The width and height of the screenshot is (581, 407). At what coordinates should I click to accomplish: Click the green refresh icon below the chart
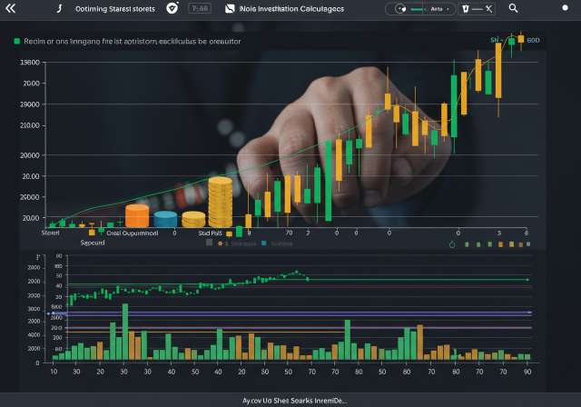(x=452, y=243)
